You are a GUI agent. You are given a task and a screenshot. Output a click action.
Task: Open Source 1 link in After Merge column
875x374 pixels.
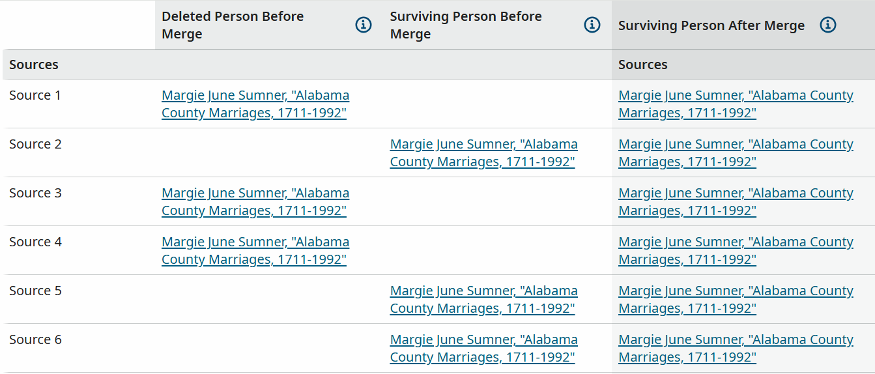tap(735, 104)
